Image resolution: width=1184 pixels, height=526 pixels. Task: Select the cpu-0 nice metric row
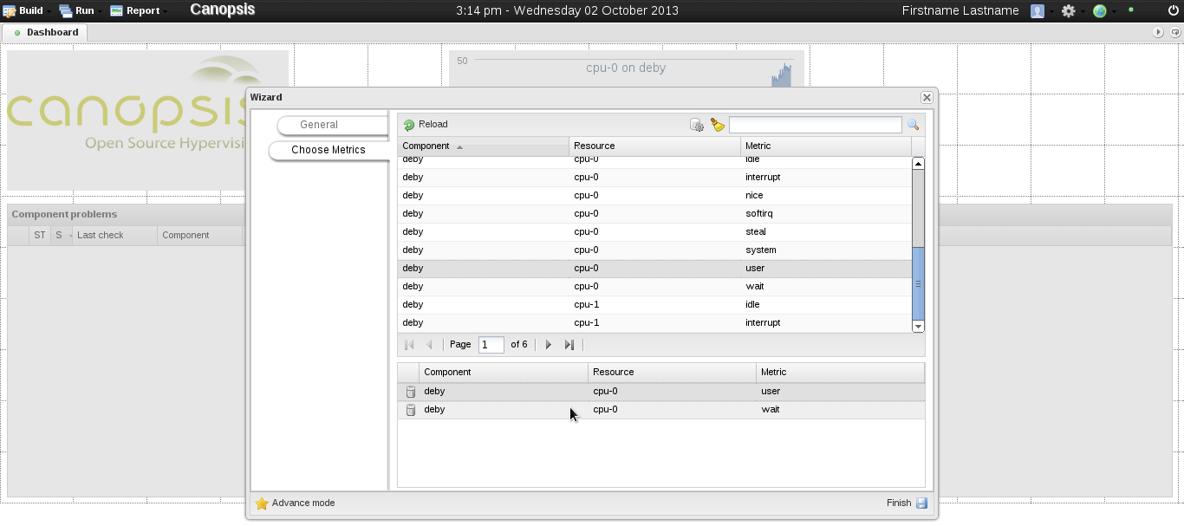point(654,195)
